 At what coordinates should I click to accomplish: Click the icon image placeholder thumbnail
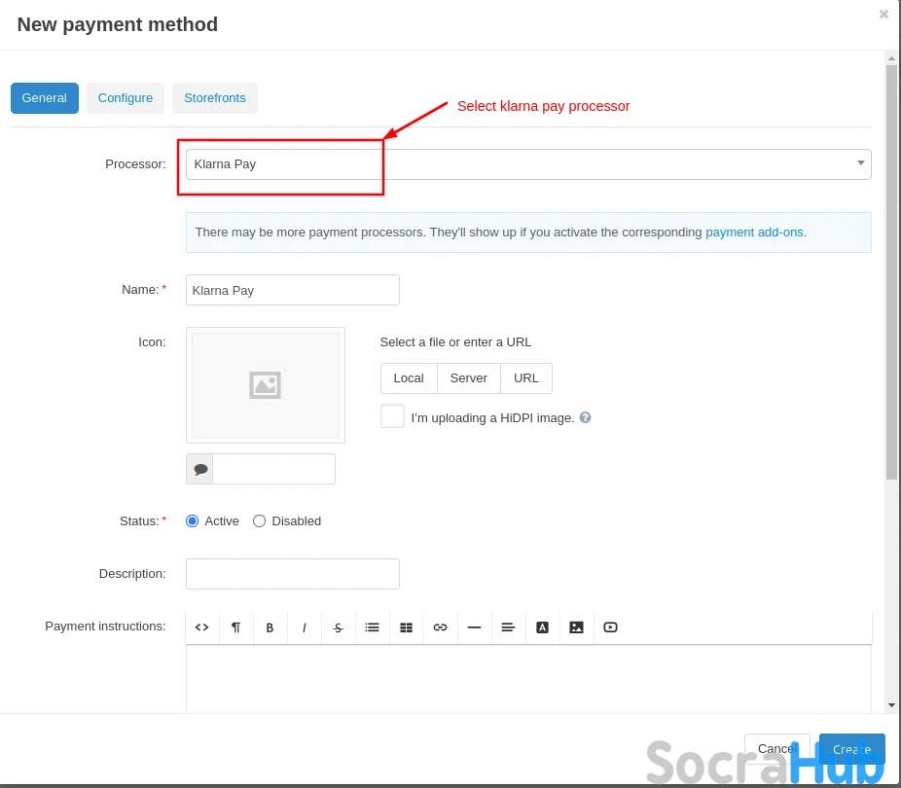(x=266, y=385)
